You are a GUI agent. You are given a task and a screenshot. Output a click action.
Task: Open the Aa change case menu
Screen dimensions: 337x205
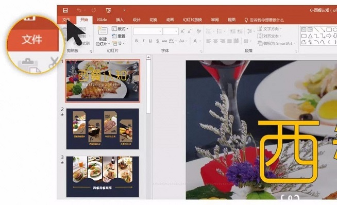tap(183, 41)
